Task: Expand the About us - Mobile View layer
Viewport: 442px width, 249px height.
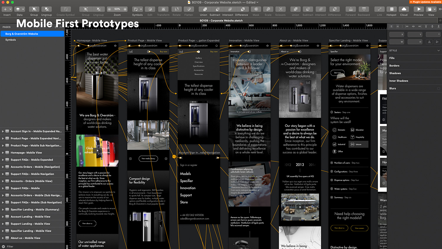Action: tap(3, 238)
